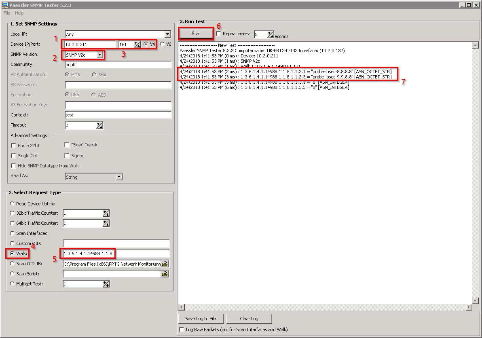Enable the "Slow" Tweak checkbox
Image resolution: width=482 pixels, height=338 pixels.
pos(67,145)
